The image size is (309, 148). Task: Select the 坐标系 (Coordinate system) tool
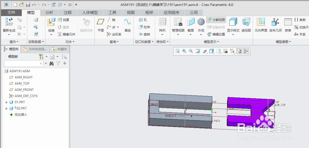[114, 35]
